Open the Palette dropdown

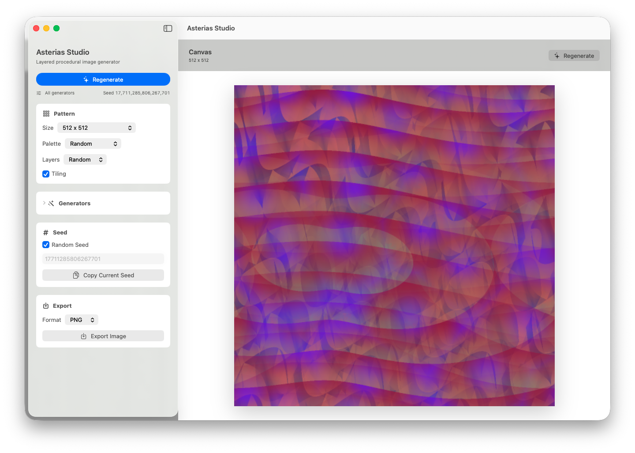click(x=93, y=143)
